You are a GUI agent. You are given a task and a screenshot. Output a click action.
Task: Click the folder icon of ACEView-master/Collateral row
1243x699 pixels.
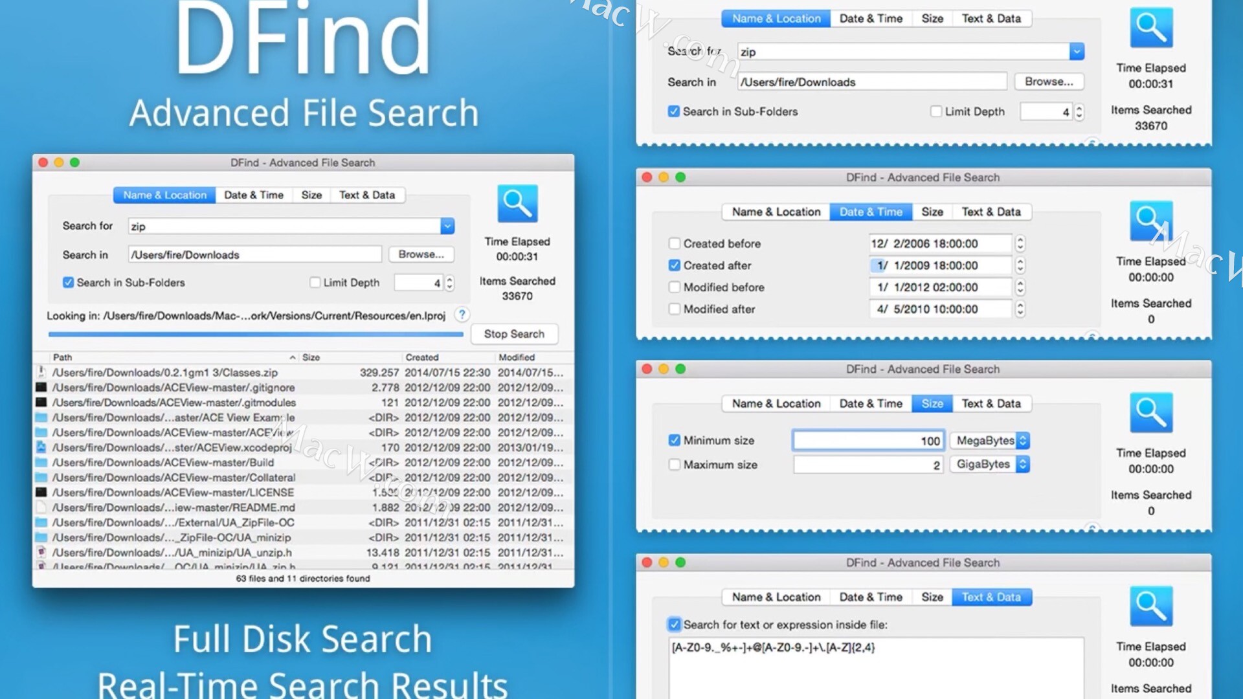[x=41, y=477]
